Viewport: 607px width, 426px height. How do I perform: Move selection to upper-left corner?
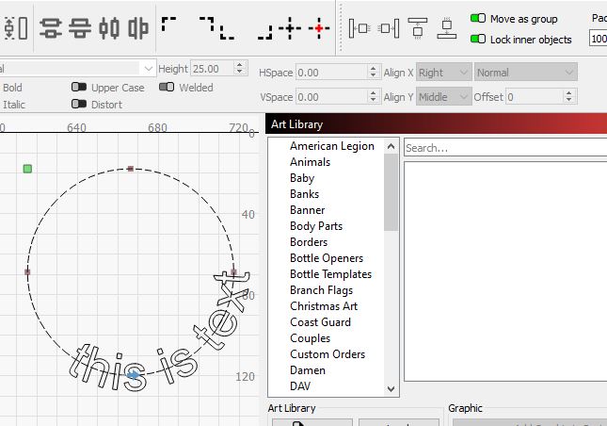pos(168,24)
